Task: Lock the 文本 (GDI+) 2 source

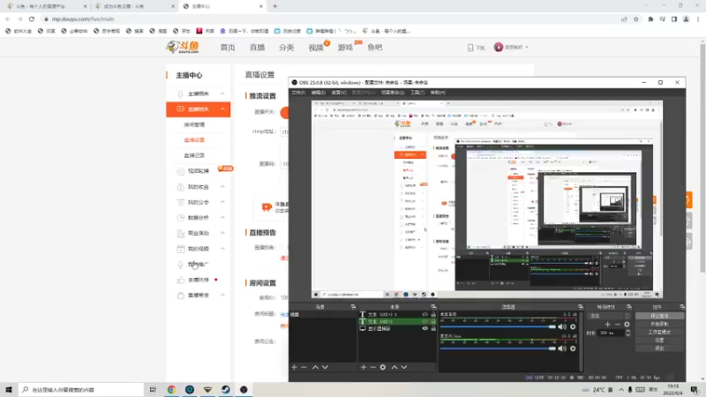Action: click(x=433, y=315)
